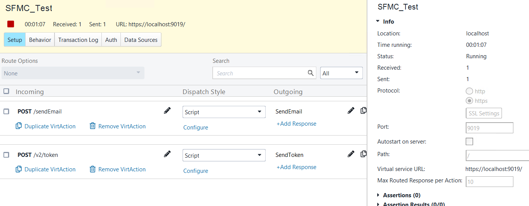529x206 pixels.
Task: Edit the SendToken outgoing response
Action: pos(351,154)
